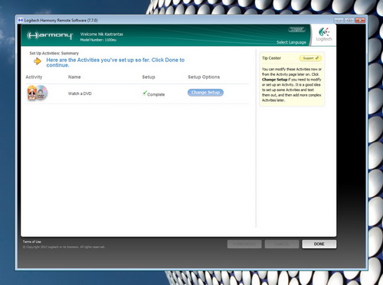383x285 pixels.
Task: Minimize the Harmony Remote Software window
Action: 339,20
